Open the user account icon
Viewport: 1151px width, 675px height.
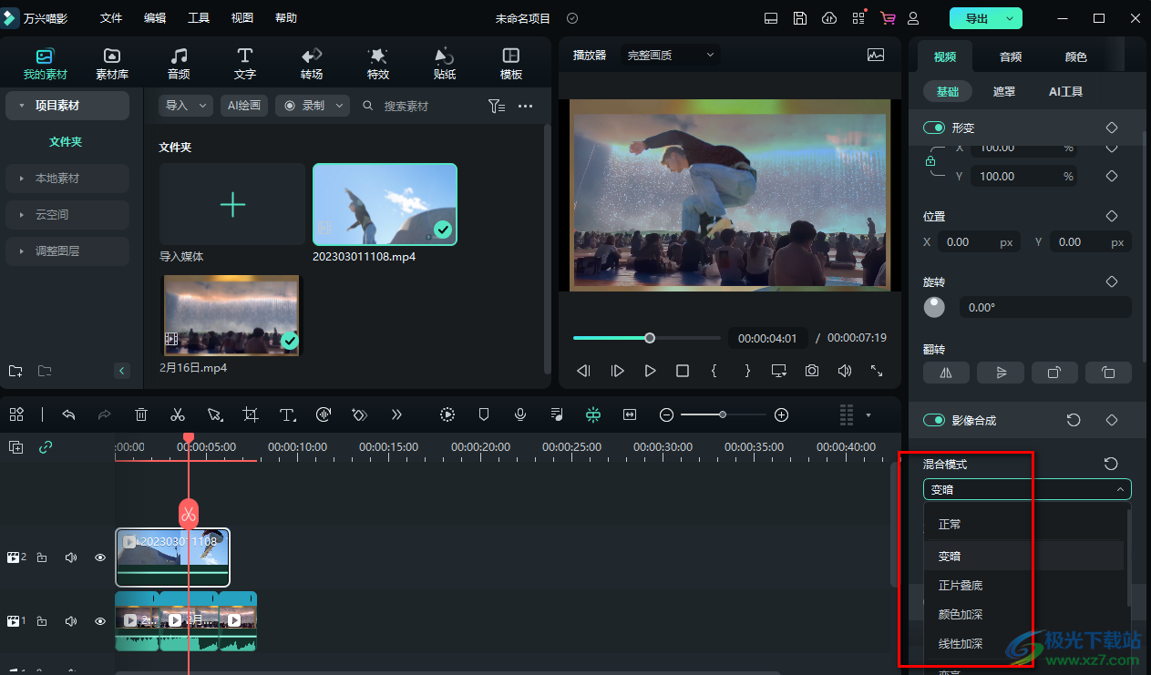click(x=913, y=18)
